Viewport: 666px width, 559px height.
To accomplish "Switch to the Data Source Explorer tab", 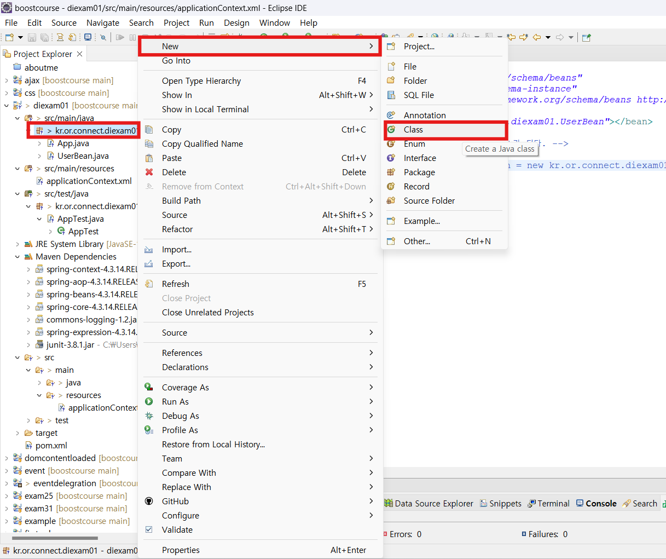I will point(428,504).
